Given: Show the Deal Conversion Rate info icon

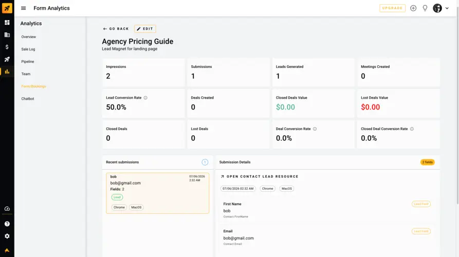Looking at the screenshot, I should [315, 129].
